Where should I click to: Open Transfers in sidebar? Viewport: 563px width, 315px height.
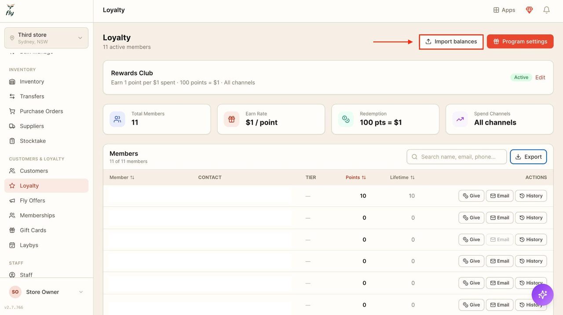tap(46, 96)
